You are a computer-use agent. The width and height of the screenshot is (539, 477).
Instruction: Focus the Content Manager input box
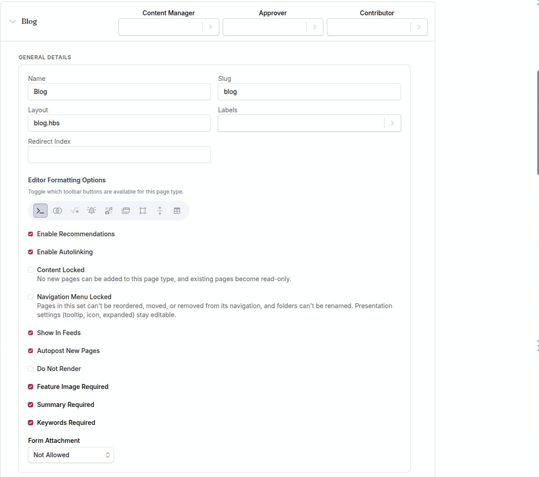(161, 27)
